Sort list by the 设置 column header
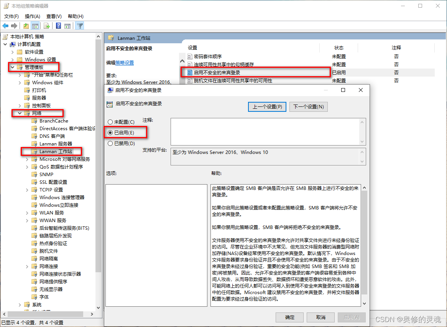This screenshot has height=327, width=447. pyautogui.click(x=192, y=48)
